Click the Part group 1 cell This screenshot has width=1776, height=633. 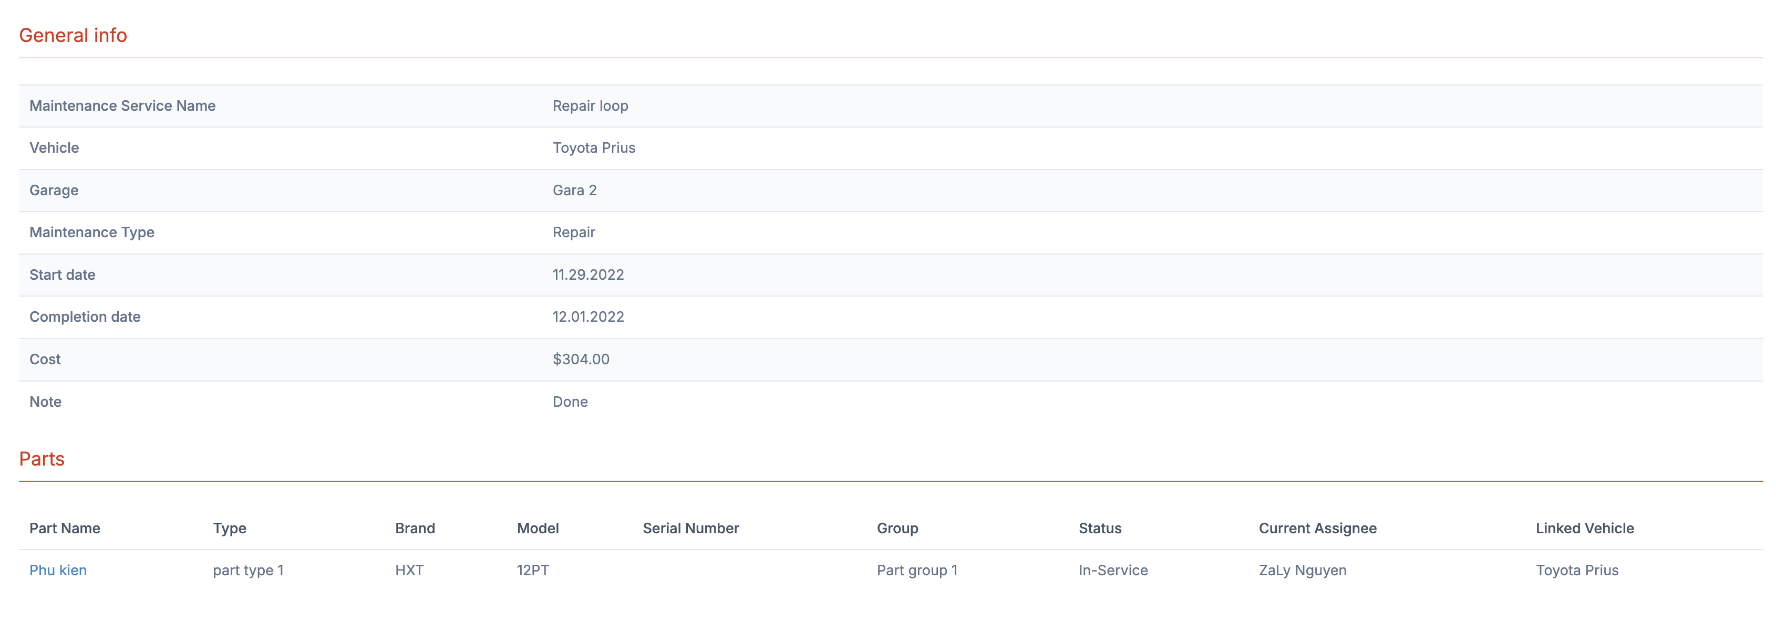coord(916,571)
